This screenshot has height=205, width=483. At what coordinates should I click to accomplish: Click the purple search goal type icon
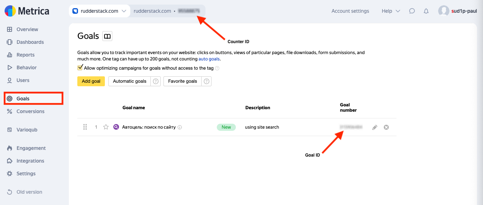coord(116,127)
